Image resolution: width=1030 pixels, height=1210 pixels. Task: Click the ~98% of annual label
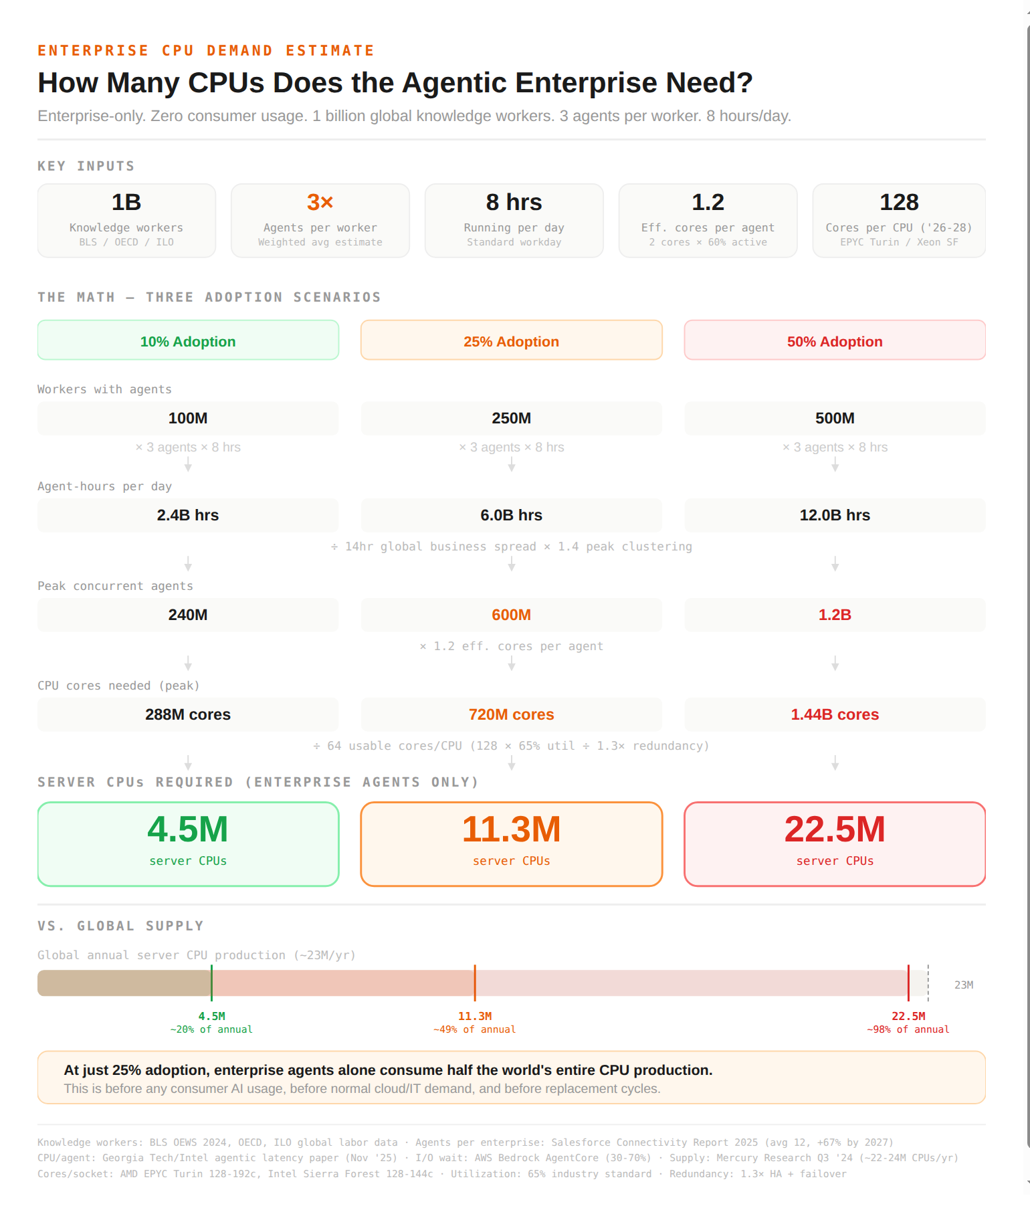[908, 1030]
